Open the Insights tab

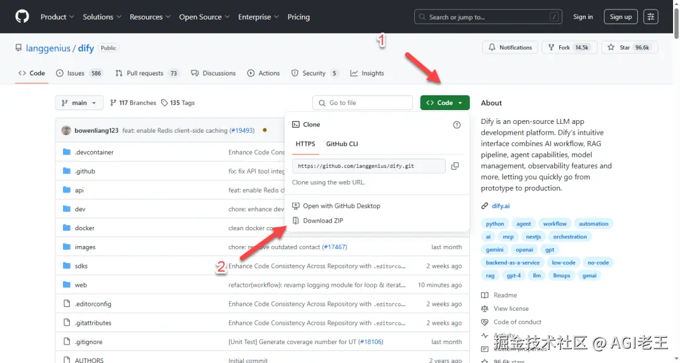pyautogui.click(x=367, y=73)
